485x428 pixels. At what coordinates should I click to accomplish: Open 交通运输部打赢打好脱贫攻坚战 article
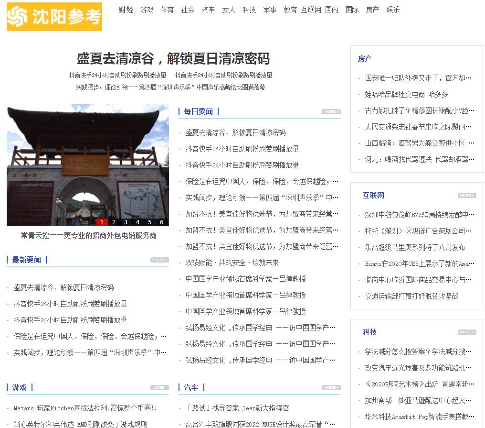pos(411,296)
